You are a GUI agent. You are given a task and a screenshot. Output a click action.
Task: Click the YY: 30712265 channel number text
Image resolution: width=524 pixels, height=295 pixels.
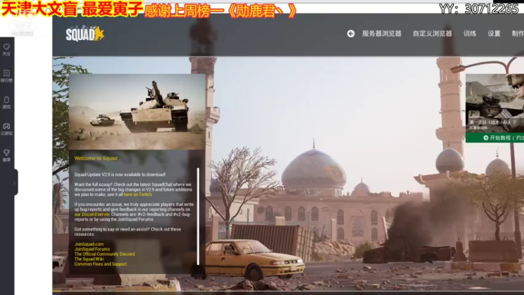tap(479, 9)
